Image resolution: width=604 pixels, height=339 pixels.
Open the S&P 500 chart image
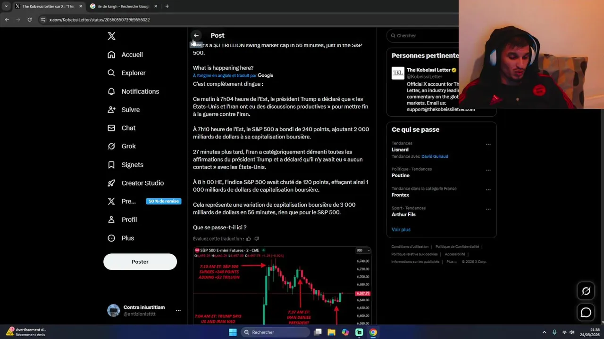pos(282,286)
